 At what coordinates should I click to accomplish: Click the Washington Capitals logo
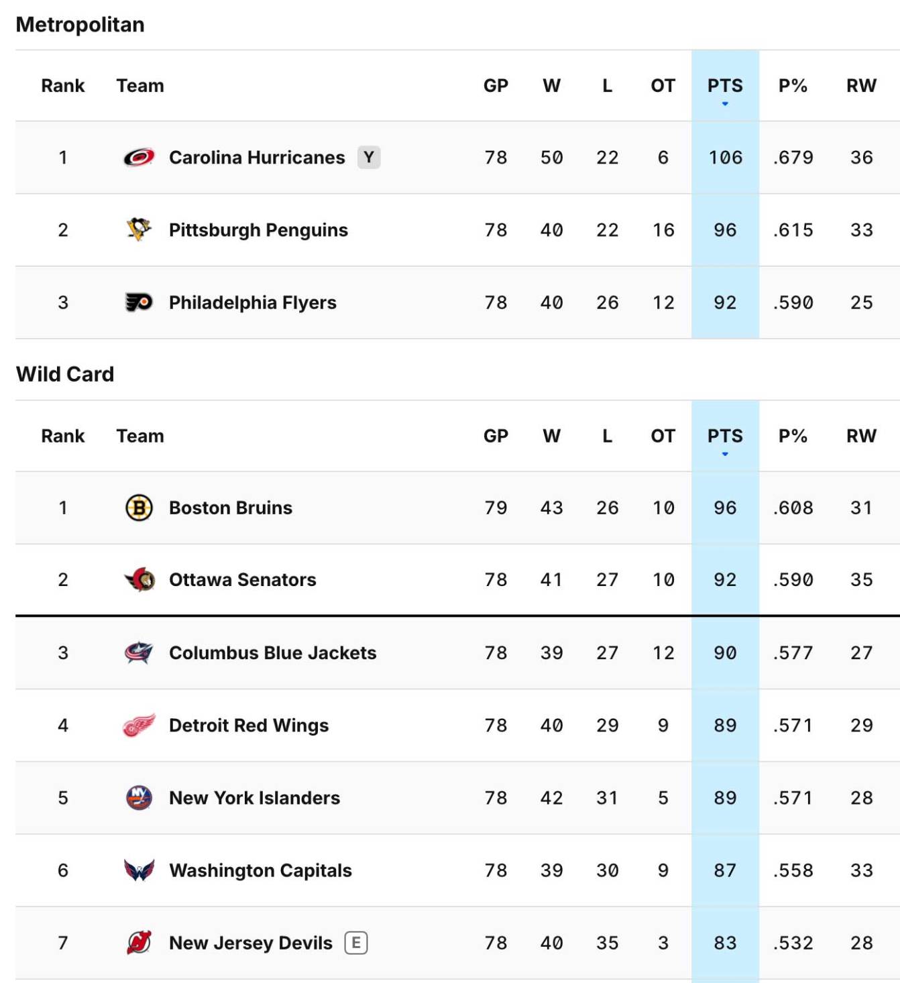click(x=139, y=870)
